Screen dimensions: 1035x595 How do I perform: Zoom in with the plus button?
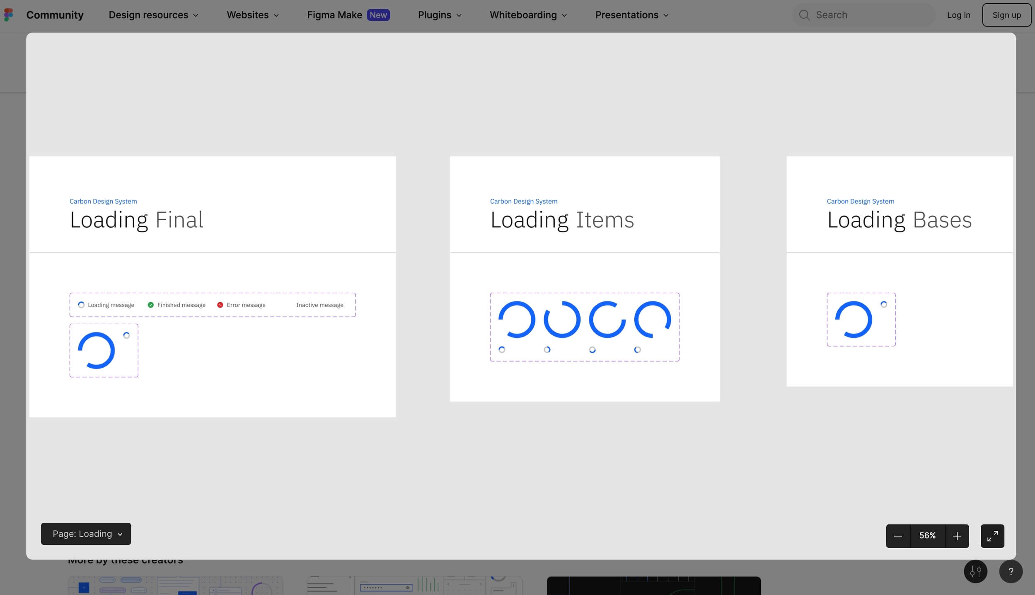pos(957,536)
